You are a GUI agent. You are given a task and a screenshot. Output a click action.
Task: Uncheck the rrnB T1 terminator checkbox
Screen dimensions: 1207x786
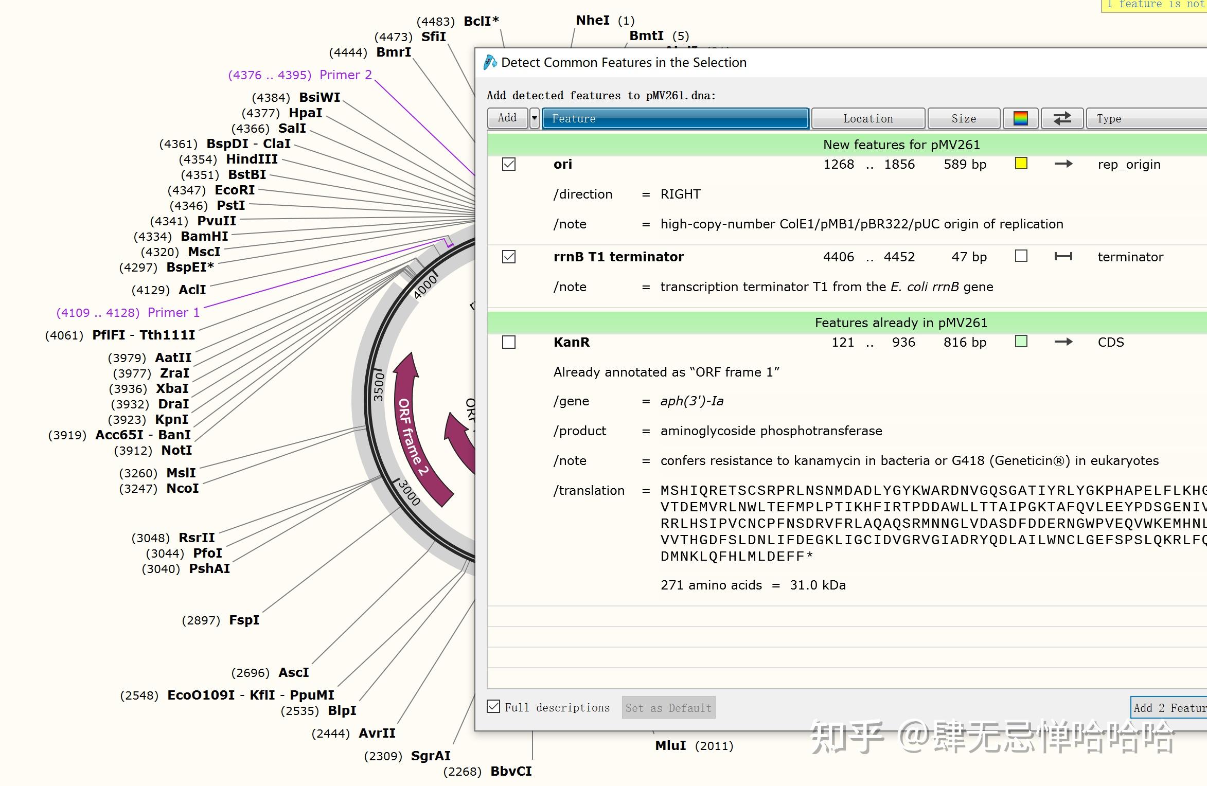(x=509, y=257)
